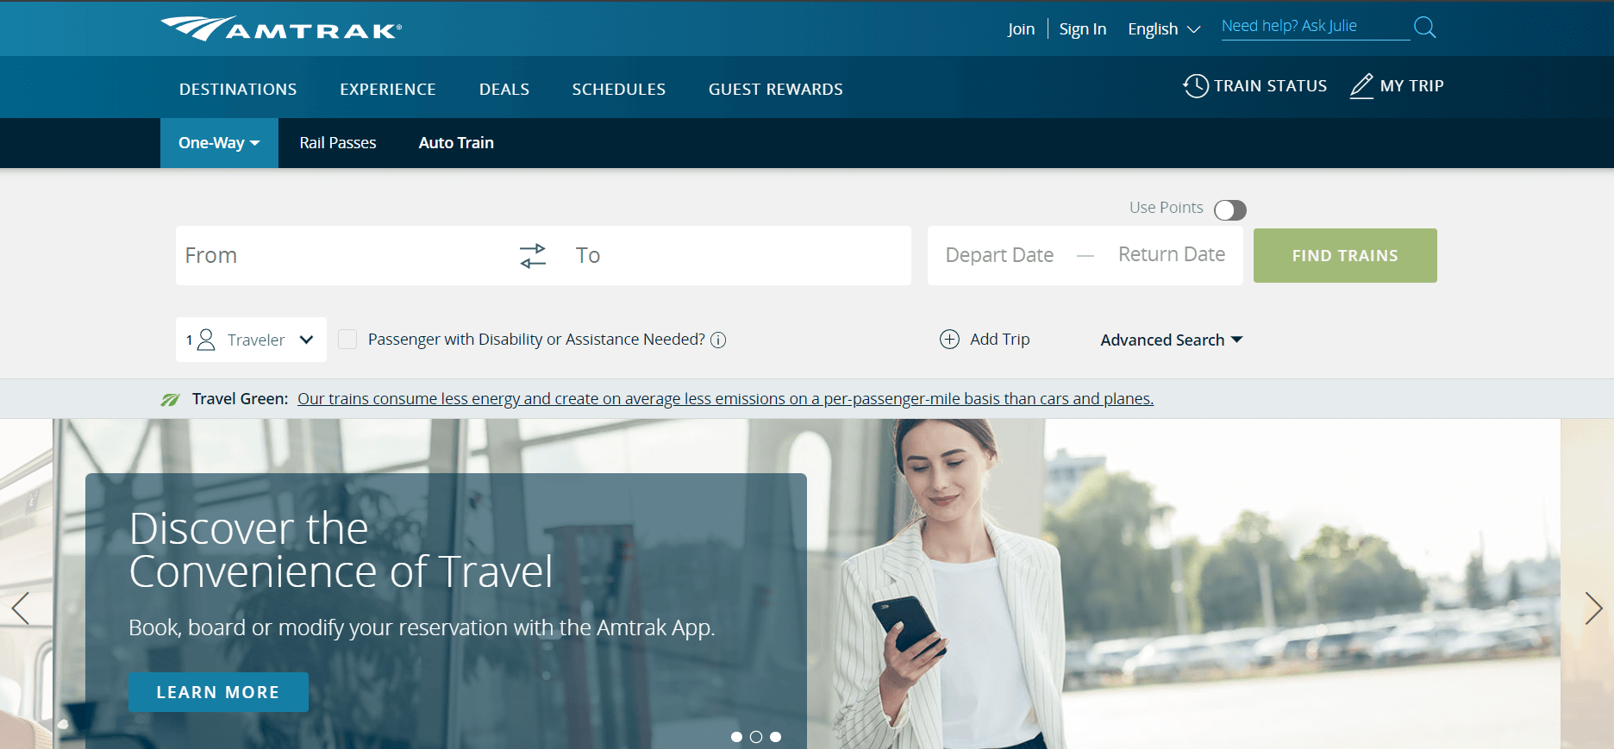This screenshot has height=749, width=1614.
Task: Go to previous carousel slide arrow
Action: click(x=21, y=609)
